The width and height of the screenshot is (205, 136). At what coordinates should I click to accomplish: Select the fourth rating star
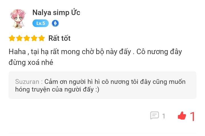coord(34,38)
